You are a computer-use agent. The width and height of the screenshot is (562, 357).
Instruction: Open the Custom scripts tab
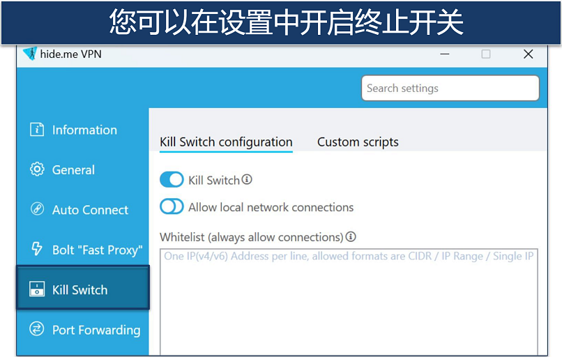(358, 142)
